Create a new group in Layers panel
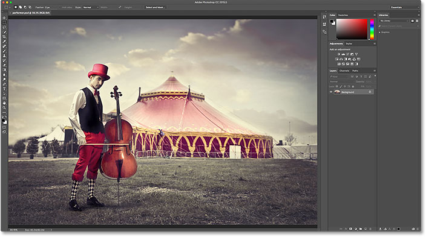The width and height of the screenshot is (426, 237). [361, 229]
